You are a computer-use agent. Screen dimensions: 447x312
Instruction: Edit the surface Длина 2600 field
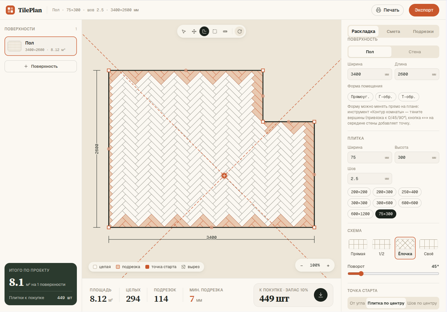tap(417, 74)
